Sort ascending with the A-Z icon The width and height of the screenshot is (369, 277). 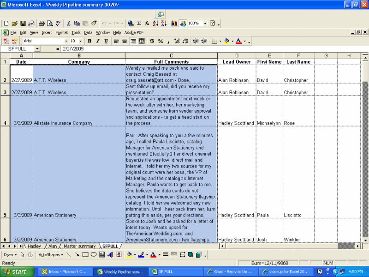tap(155, 24)
